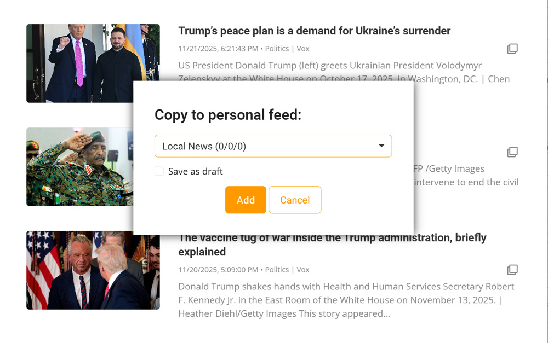Click copy icon beside the saluting general article

click(x=512, y=152)
